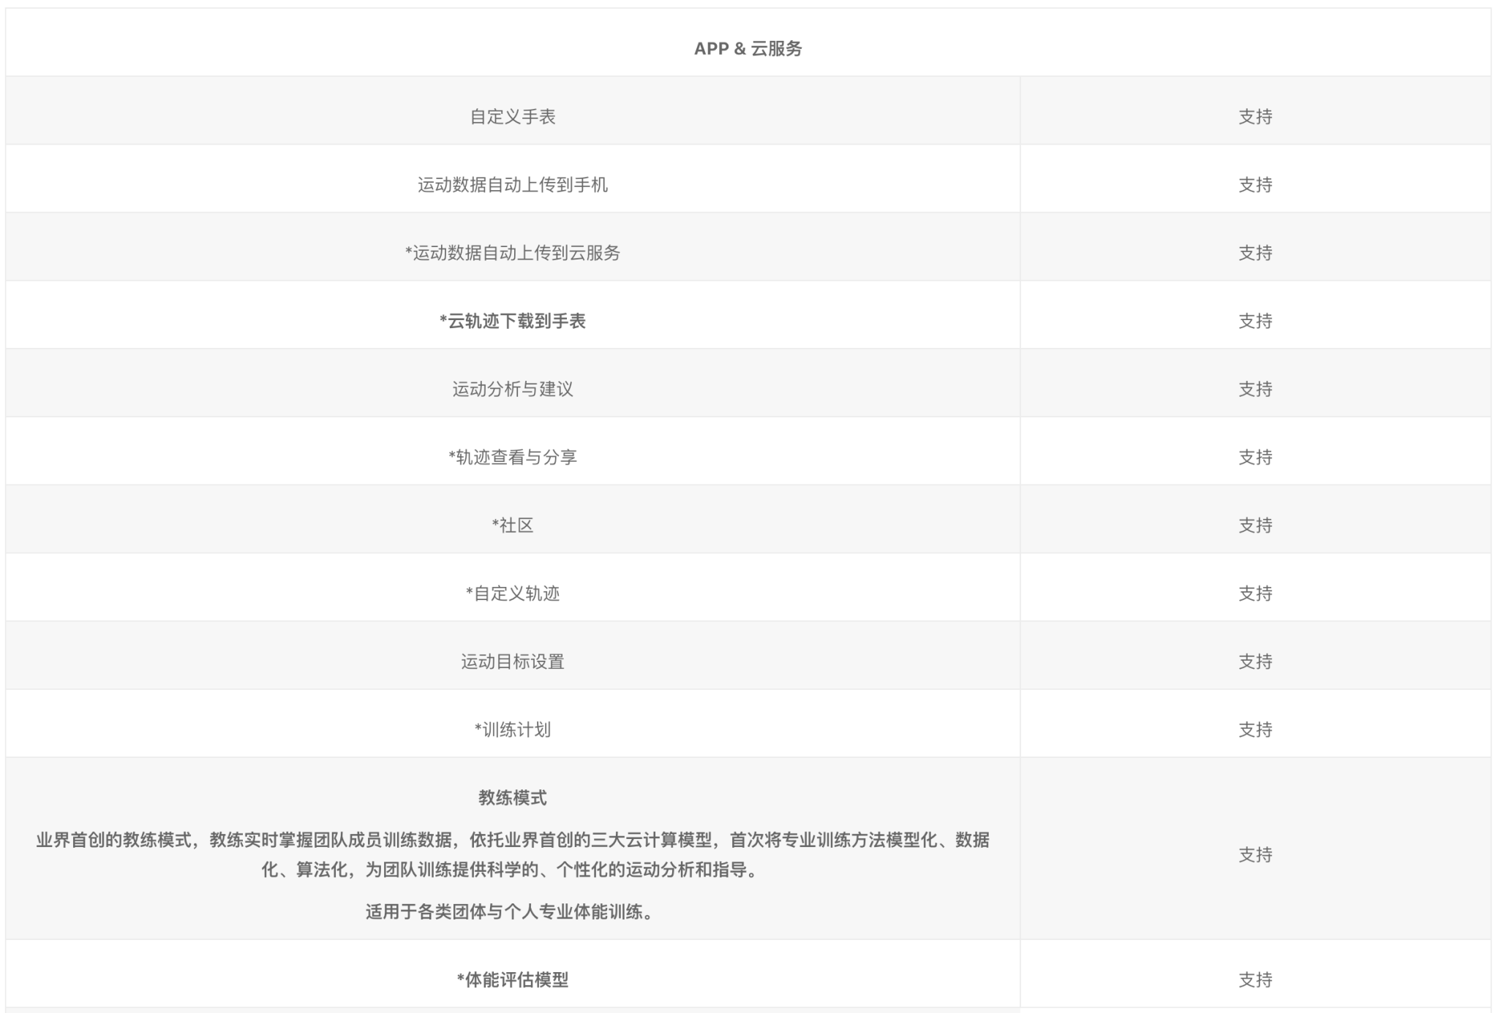Click the *自定义轨迹 row label
Viewport: 1498px width, 1013px height.
(x=512, y=593)
